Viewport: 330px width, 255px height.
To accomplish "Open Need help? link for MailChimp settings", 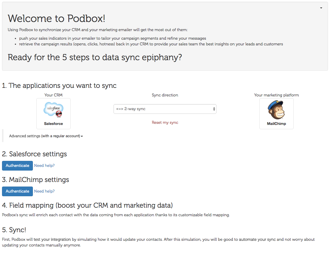I will tap(44, 191).
